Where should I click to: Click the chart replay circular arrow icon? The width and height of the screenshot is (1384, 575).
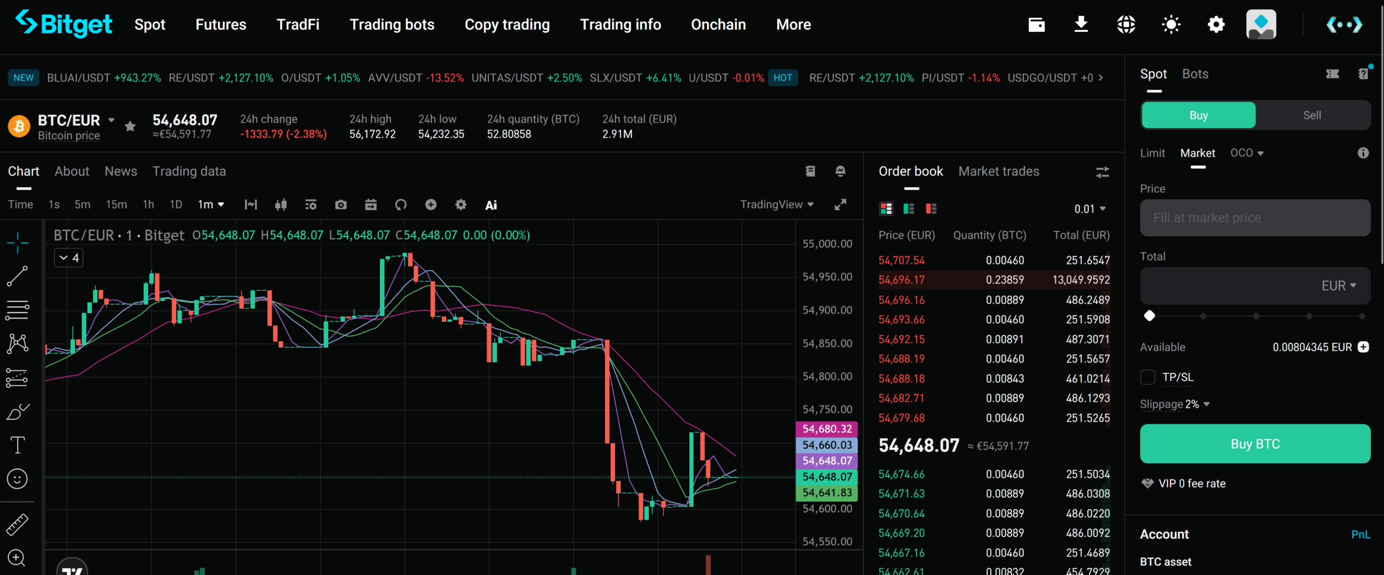(401, 205)
